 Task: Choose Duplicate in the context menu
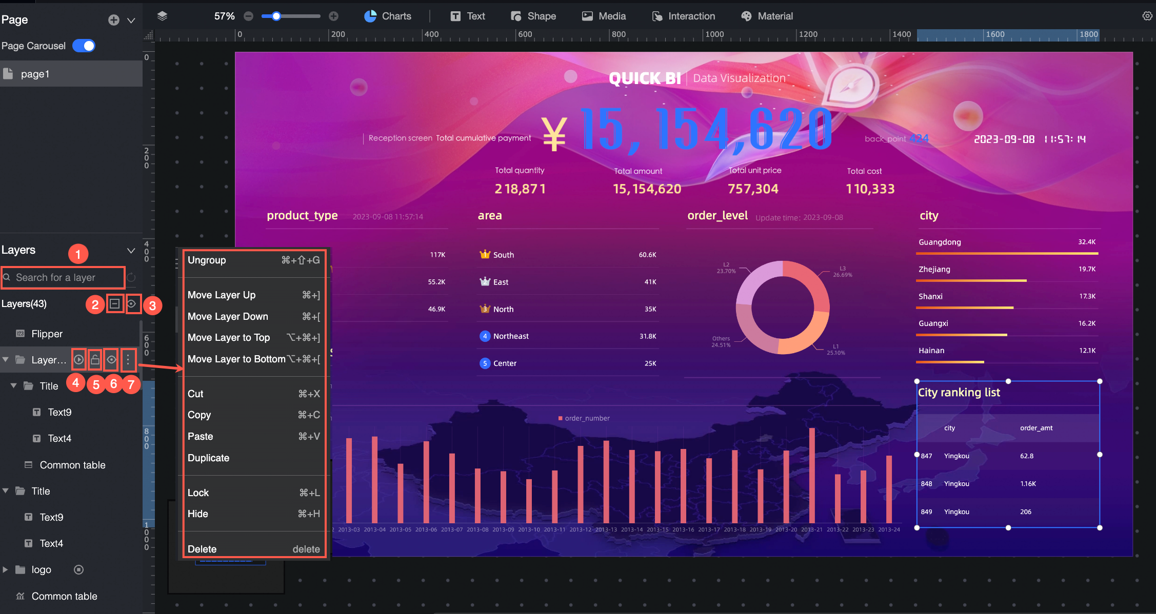208,458
